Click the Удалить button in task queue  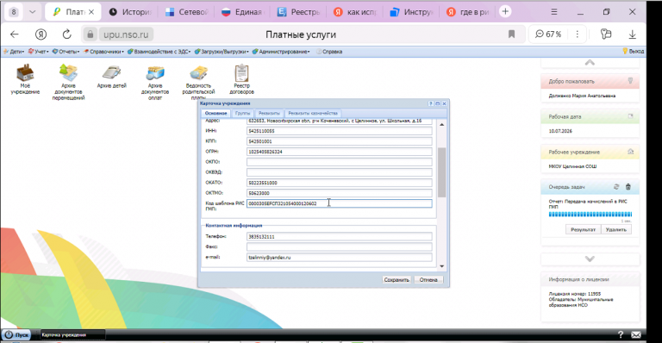pos(616,229)
